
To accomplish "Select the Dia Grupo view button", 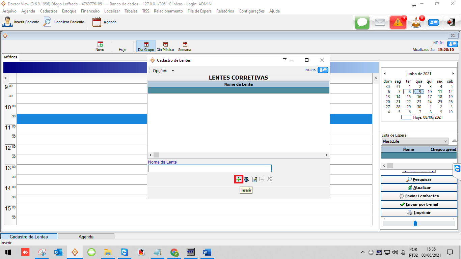I will pyautogui.click(x=146, y=47).
